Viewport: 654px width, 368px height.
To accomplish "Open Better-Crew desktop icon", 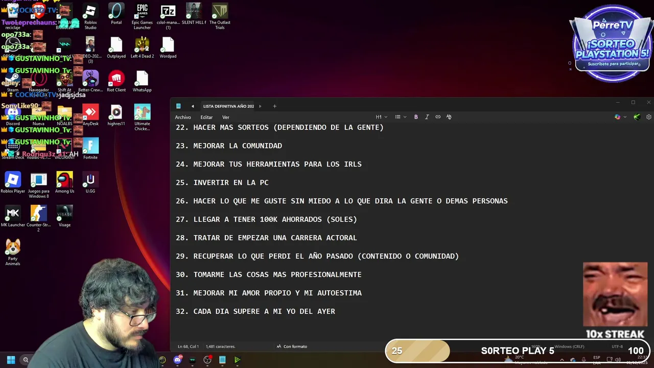I will pos(90,82).
